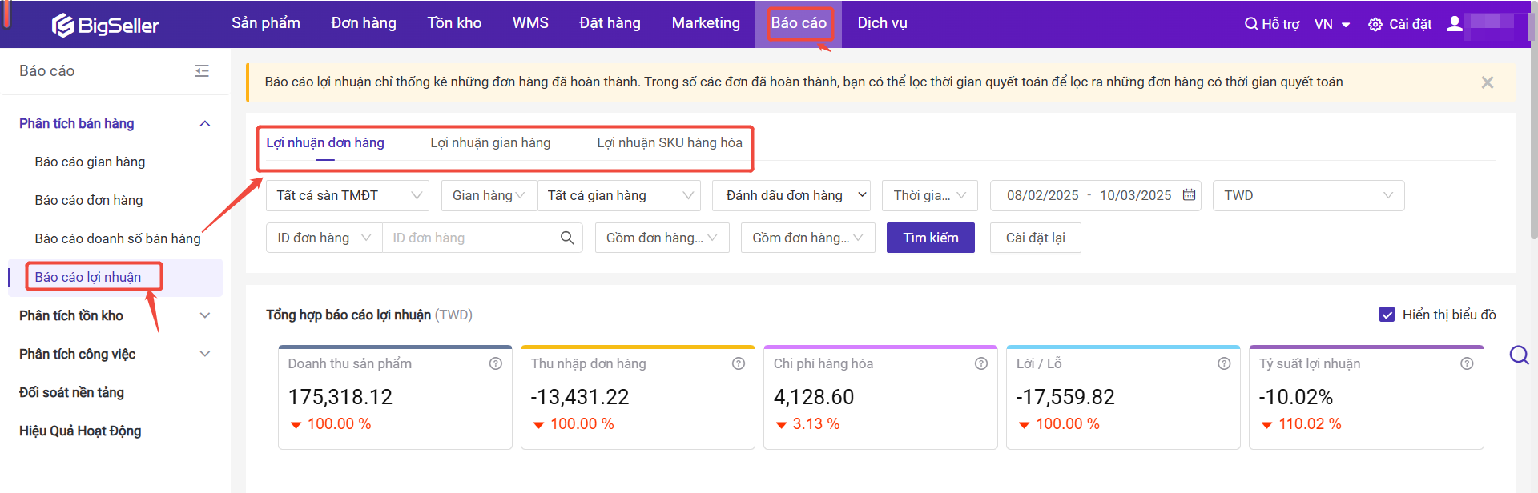Click the floating search icon at right edge

[x=1519, y=355]
